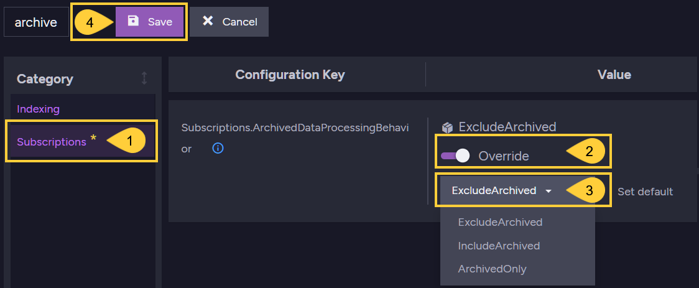Click the Override label text
This screenshot has width=699, height=288.
click(x=504, y=156)
